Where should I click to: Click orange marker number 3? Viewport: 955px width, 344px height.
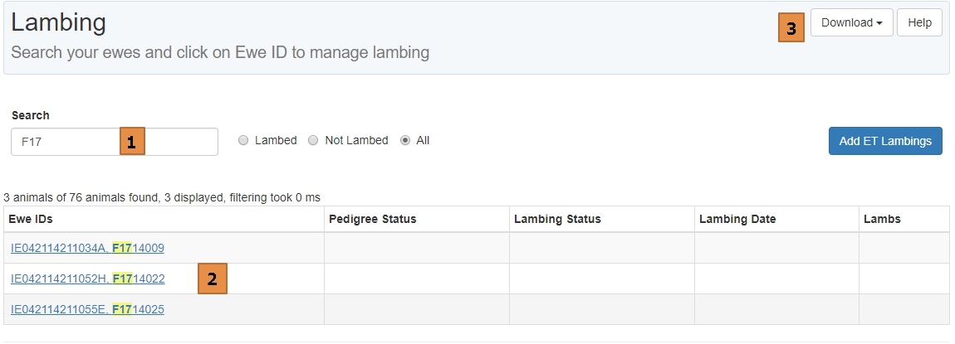791,29
